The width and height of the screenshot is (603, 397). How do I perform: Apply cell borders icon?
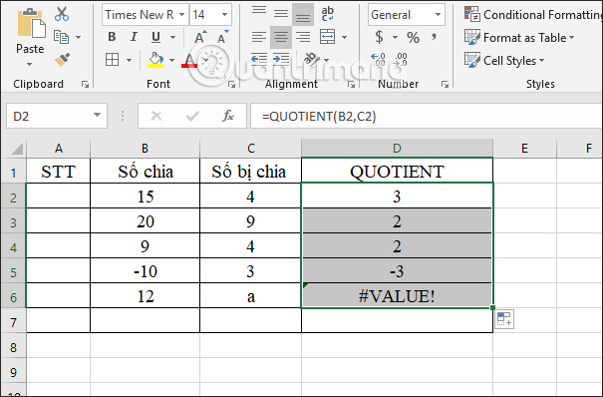[112, 60]
